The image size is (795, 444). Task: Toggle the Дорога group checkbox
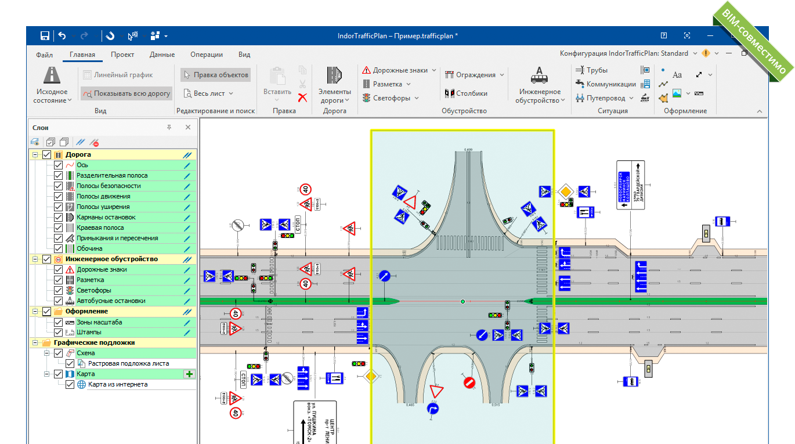click(46, 155)
